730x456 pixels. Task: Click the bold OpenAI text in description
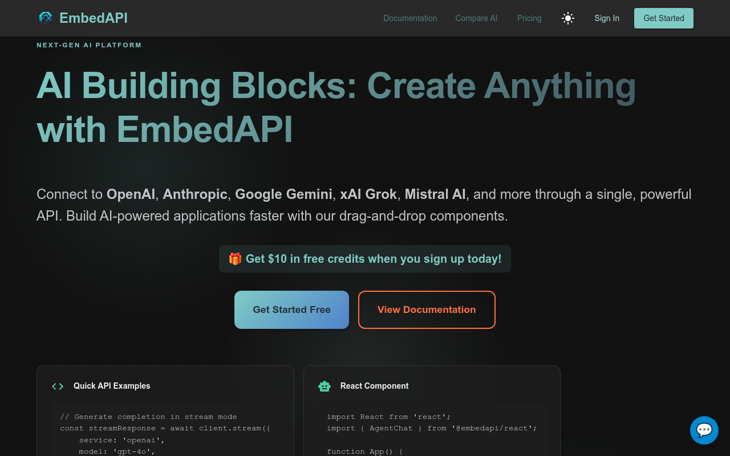131,194
